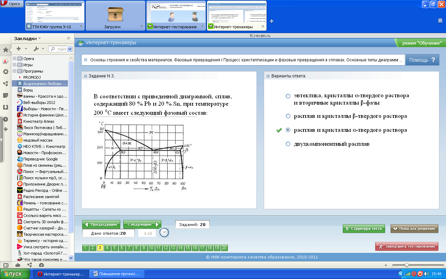
Task: Open the closed tabs trash icon
Action: point(440,20)
